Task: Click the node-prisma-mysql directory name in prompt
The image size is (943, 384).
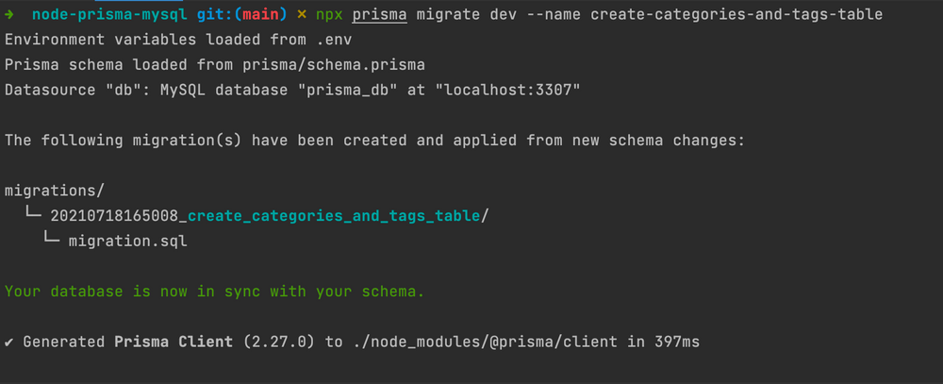Action: (107, 15)
